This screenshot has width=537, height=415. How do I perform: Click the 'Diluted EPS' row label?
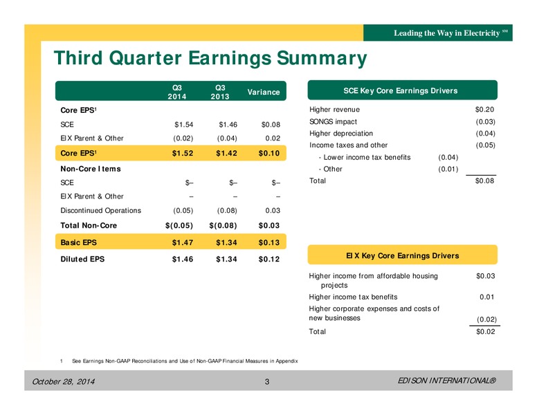(x=82, y=259)
